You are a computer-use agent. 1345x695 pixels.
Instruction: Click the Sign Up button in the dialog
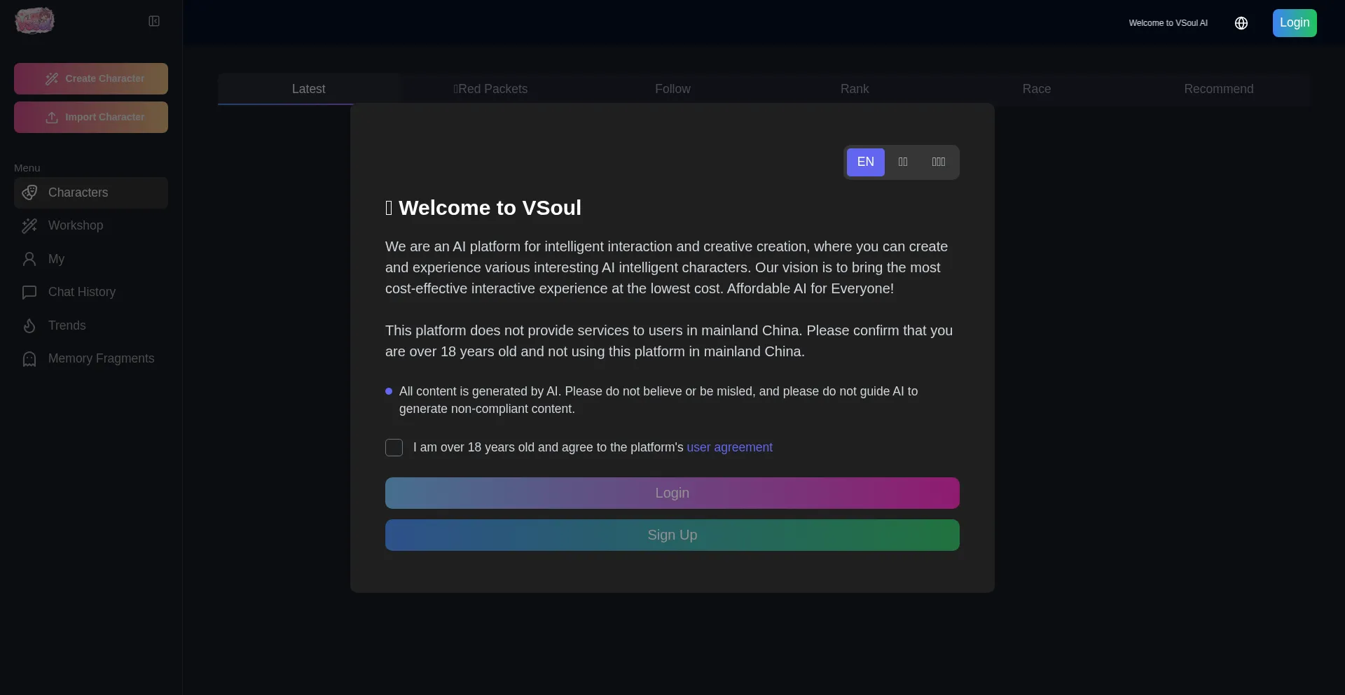(672, 535)
